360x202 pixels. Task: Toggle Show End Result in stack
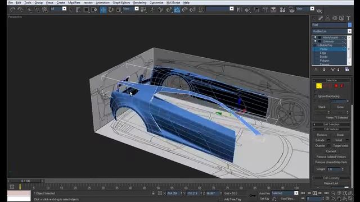324,70
